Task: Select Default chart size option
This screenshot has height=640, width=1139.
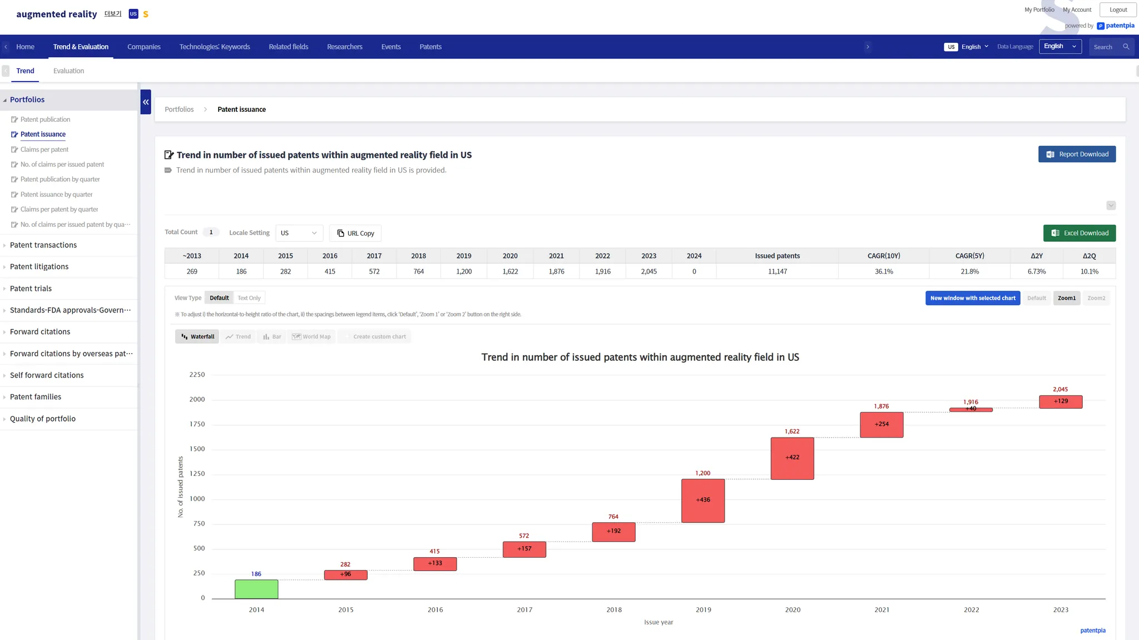Action: point(1036,298)
